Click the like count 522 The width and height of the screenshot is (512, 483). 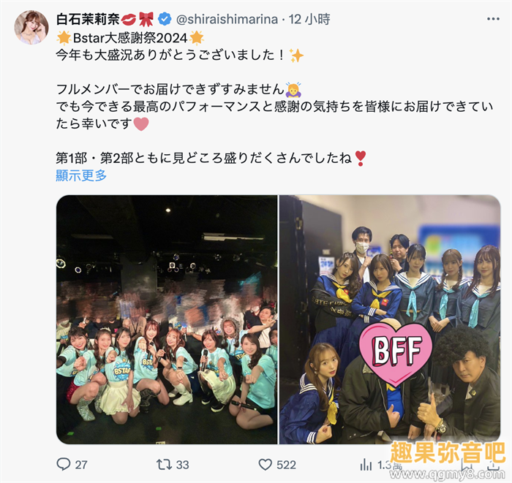(x=286, y=465)
